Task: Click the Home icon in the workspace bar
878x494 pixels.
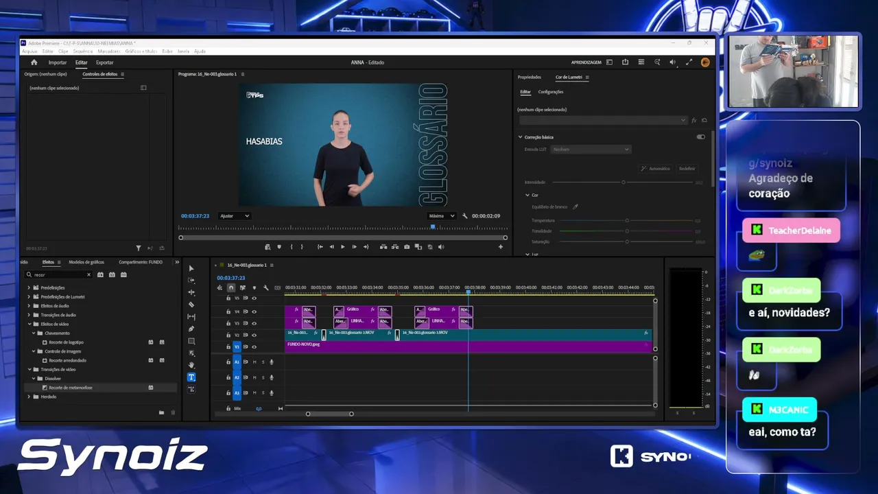Action: (34, 62)
